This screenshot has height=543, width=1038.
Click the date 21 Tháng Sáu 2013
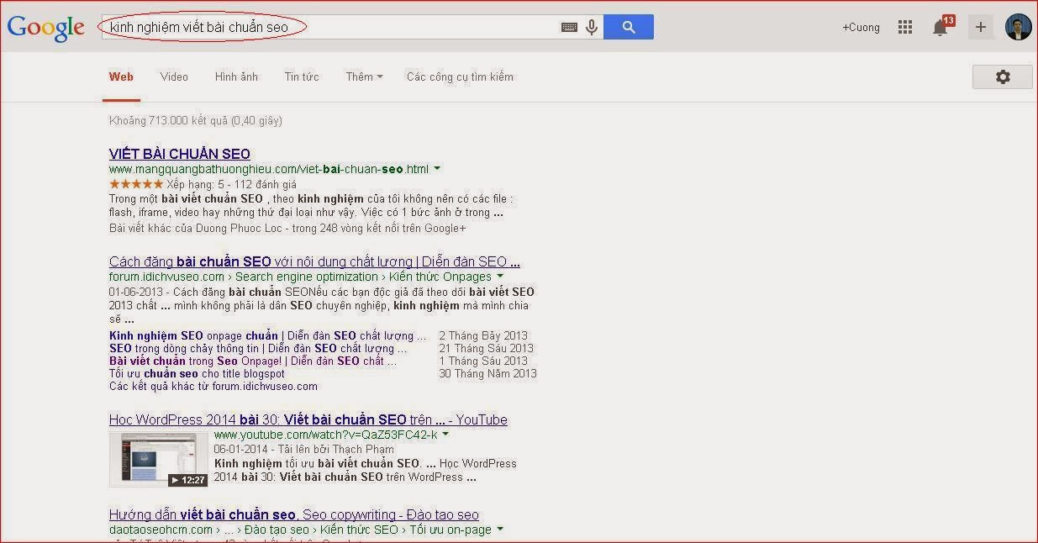[x=486, y=348]
